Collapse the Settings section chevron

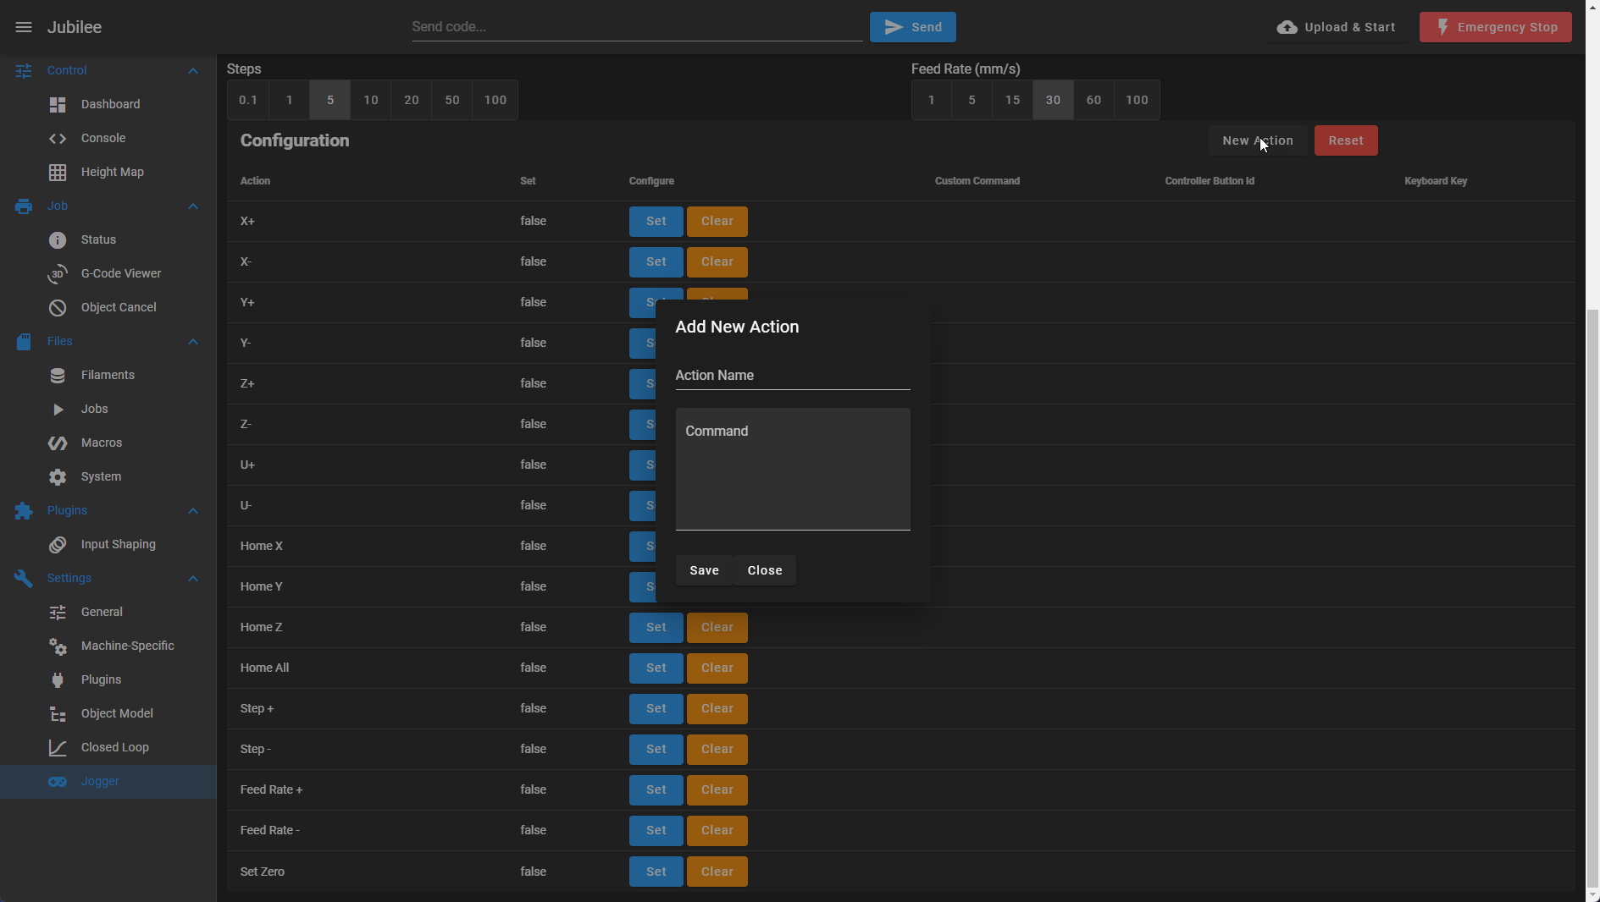tap(193, 578)
